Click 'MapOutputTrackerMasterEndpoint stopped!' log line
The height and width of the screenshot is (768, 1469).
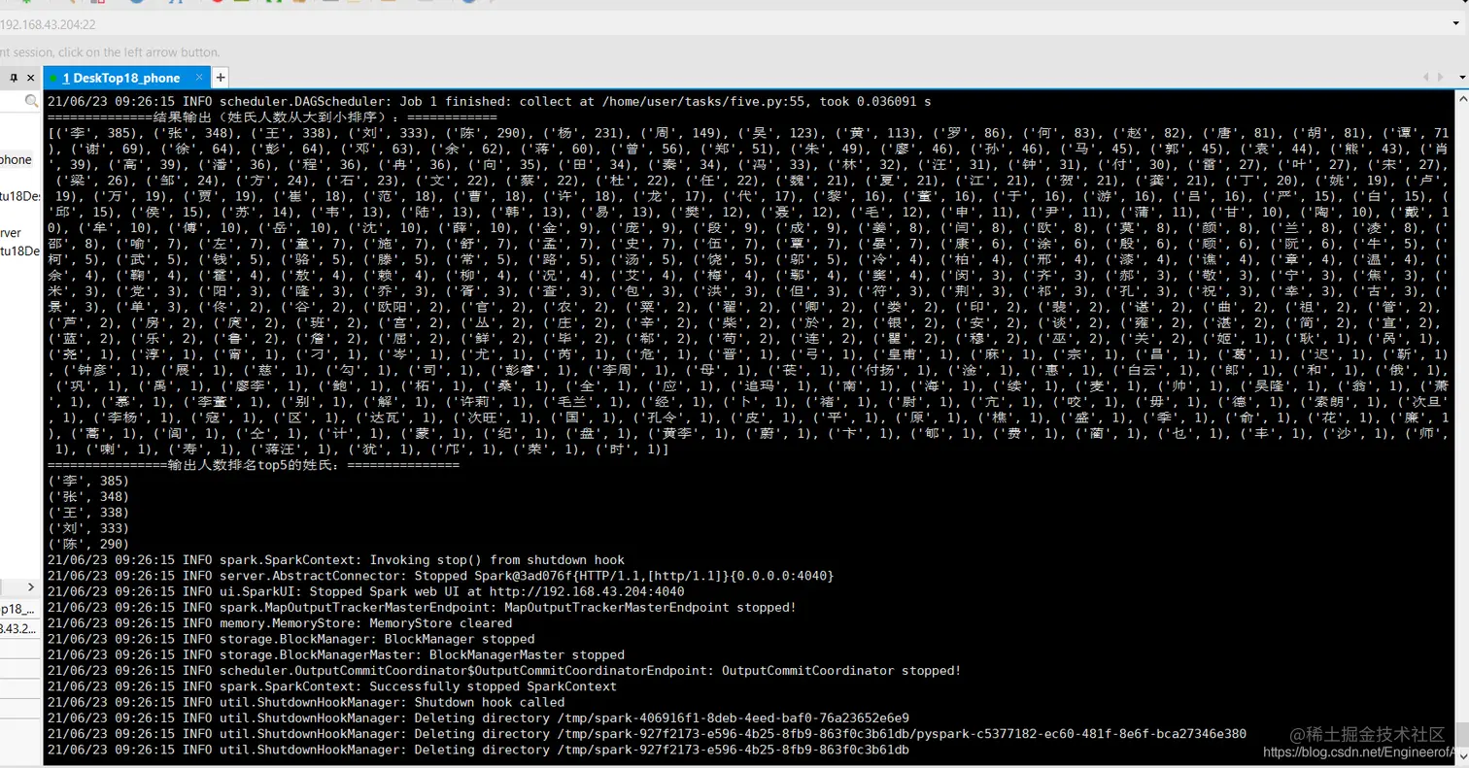pos(422,608)
